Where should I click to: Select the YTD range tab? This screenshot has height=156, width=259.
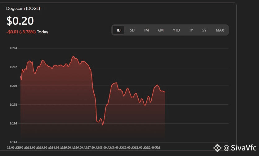point(176,30)
